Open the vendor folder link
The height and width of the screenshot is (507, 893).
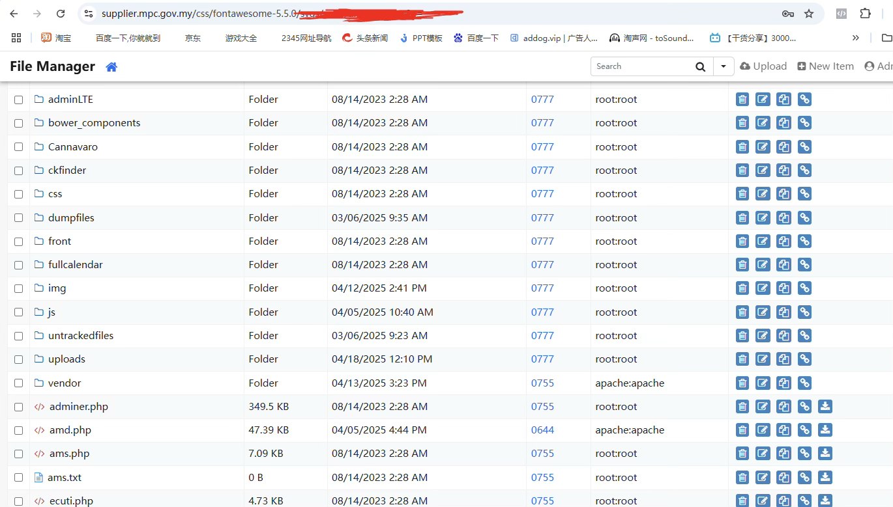coord(65,383)
